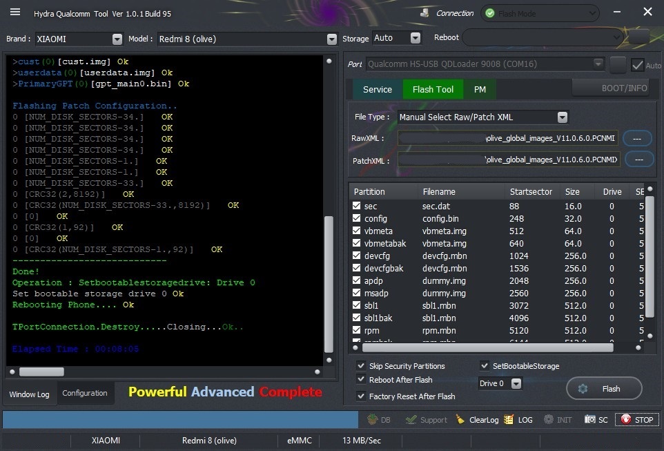Screen dimensions: 664x451
Task: Browse for the PatchXML file
Action: click(x=639, y=160)
